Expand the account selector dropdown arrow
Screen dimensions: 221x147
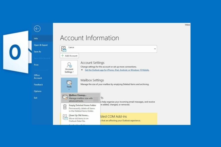[x=155, y=49]
